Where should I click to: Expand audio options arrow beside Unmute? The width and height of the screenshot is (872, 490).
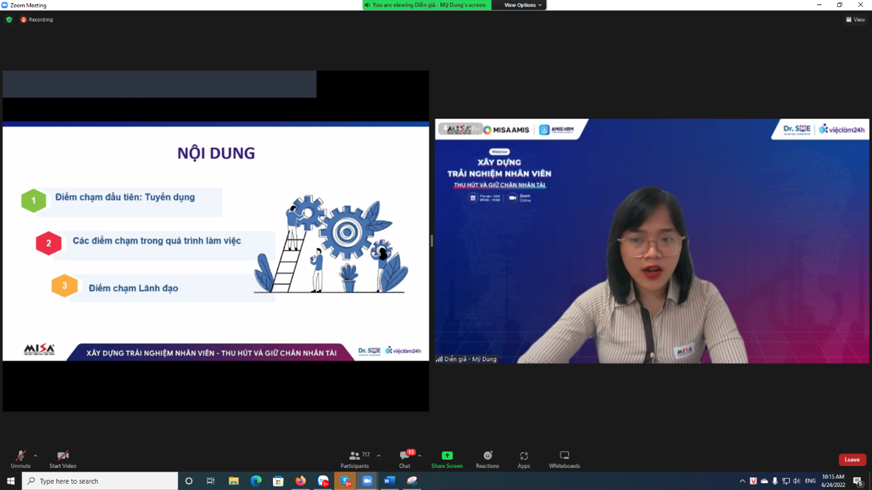pos(35,455)
